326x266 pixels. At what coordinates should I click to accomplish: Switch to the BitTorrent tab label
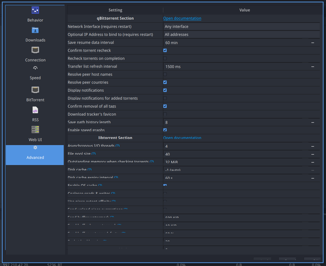pos(35,100)
